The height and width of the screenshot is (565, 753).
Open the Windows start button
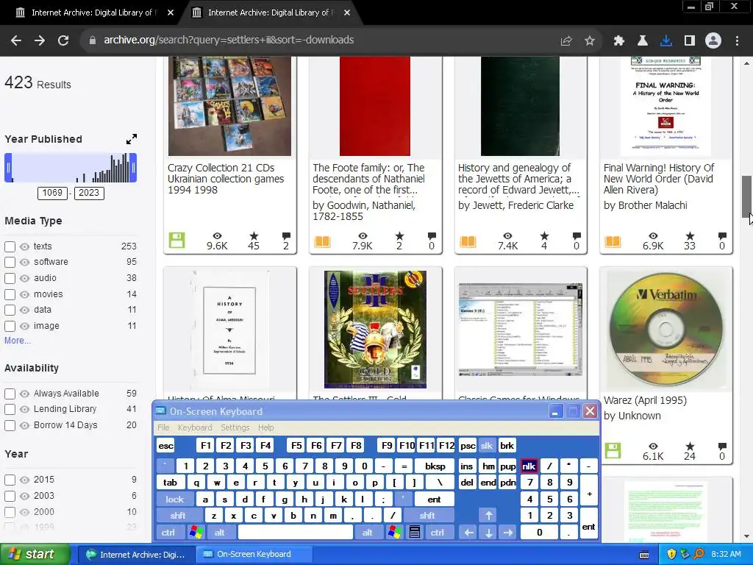[35, 555]
